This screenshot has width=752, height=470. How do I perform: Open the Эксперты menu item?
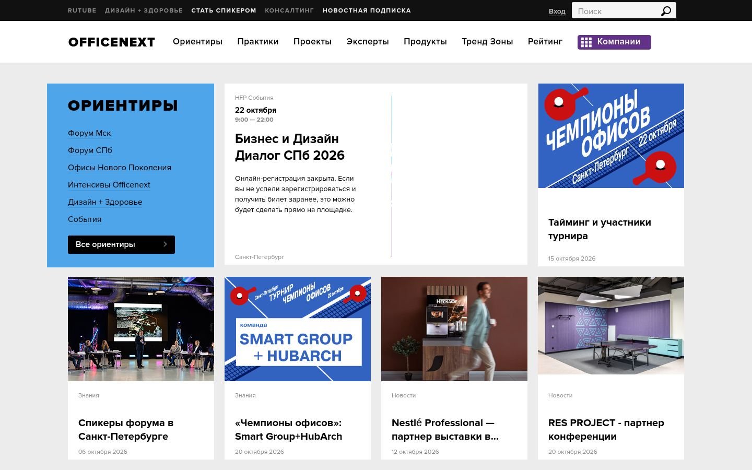368,42
